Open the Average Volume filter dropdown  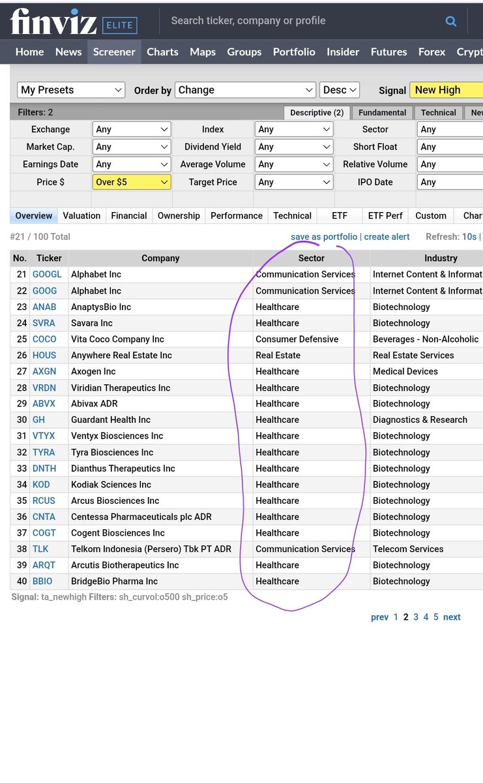(x=294, y=164)
